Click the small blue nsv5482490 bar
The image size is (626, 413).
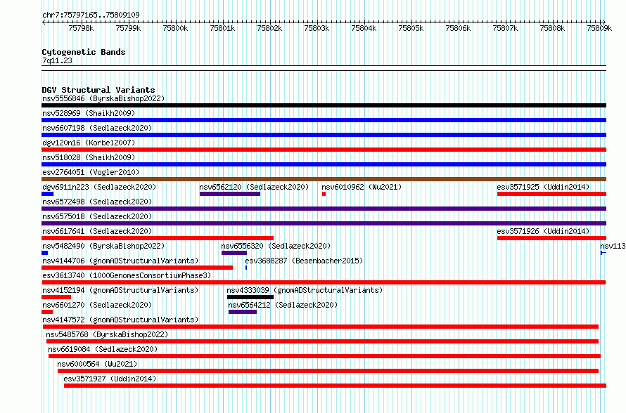[x=45, y=253]
